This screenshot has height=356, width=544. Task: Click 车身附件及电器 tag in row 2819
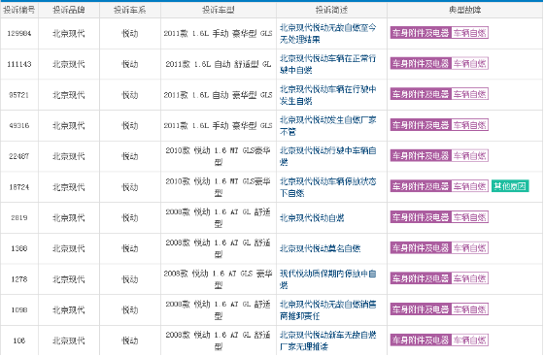[x=421, y=217]
